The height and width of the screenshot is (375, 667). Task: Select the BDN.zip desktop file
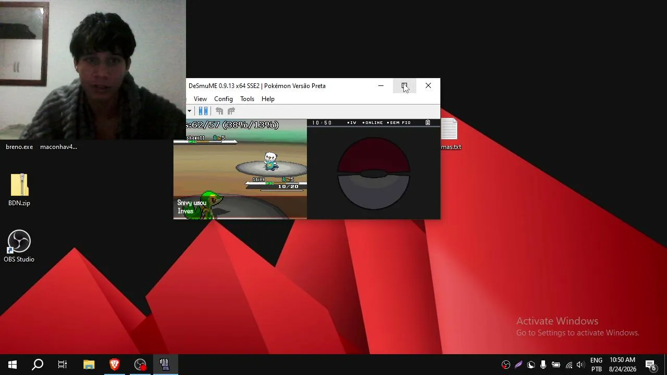(19, 190)
